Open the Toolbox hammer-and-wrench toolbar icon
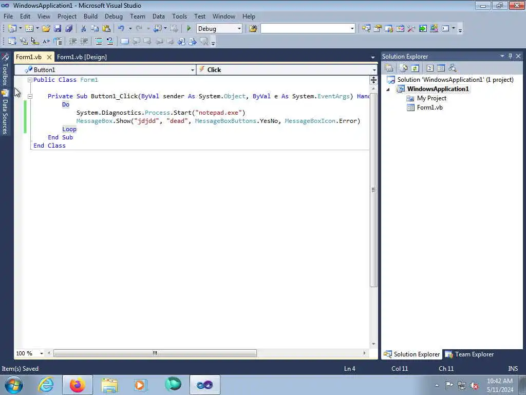The width and height of the screenshot is (526, 395). click(411, 29)
